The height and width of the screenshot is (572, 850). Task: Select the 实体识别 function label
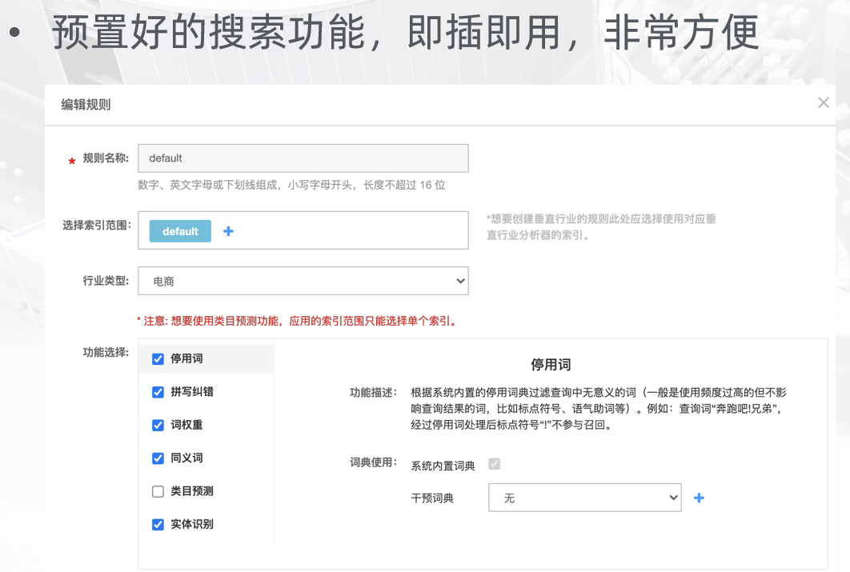(x=192, y=524)
